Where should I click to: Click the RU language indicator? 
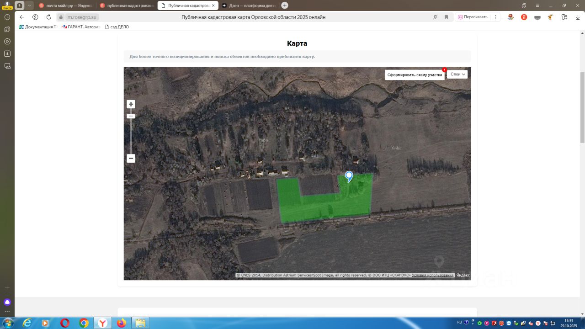click(x=459, y=323)
